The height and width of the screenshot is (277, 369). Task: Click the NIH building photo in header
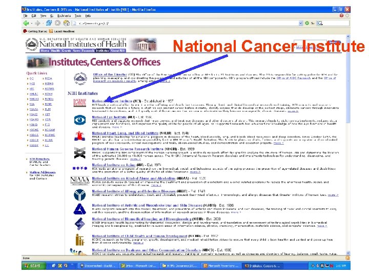[143, 45]
